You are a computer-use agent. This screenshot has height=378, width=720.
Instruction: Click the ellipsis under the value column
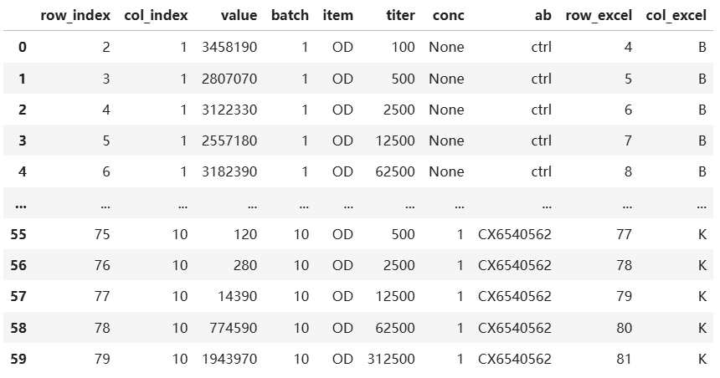pos(249,204)
